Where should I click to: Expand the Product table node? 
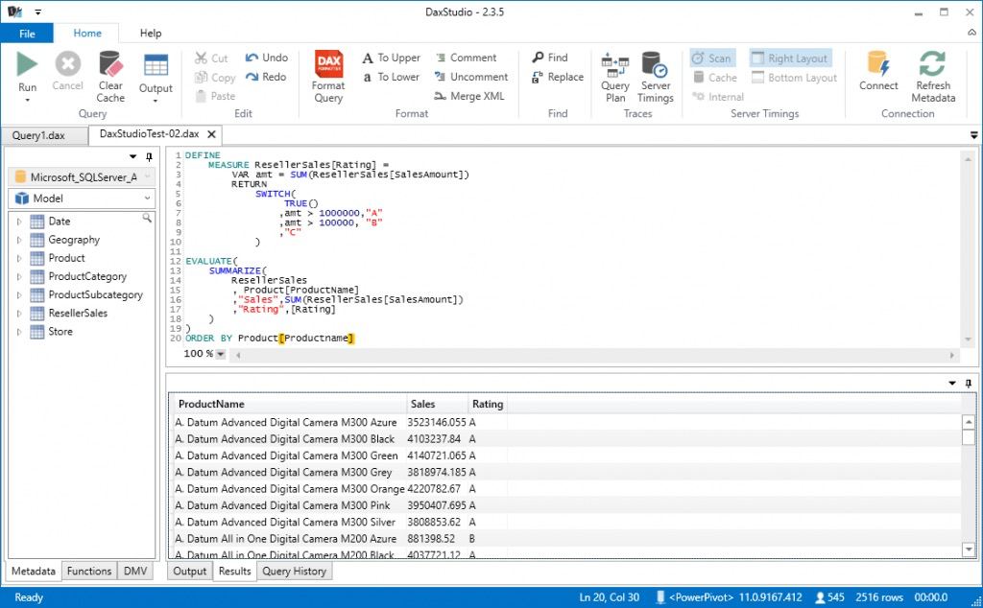19,258
